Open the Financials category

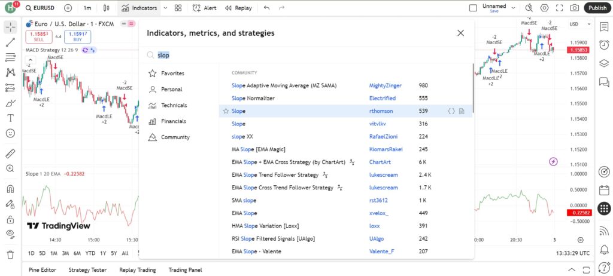click(x=178, y=121)
